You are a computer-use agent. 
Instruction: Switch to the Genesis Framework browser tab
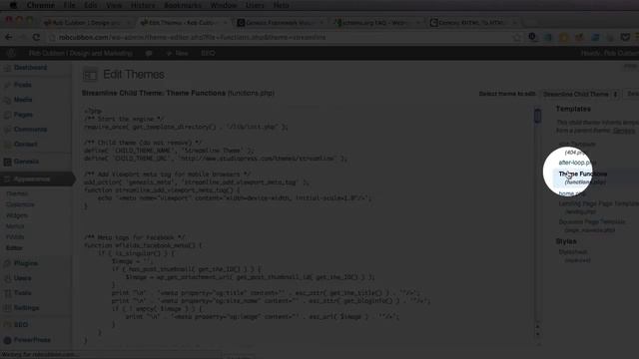(280, 23)
